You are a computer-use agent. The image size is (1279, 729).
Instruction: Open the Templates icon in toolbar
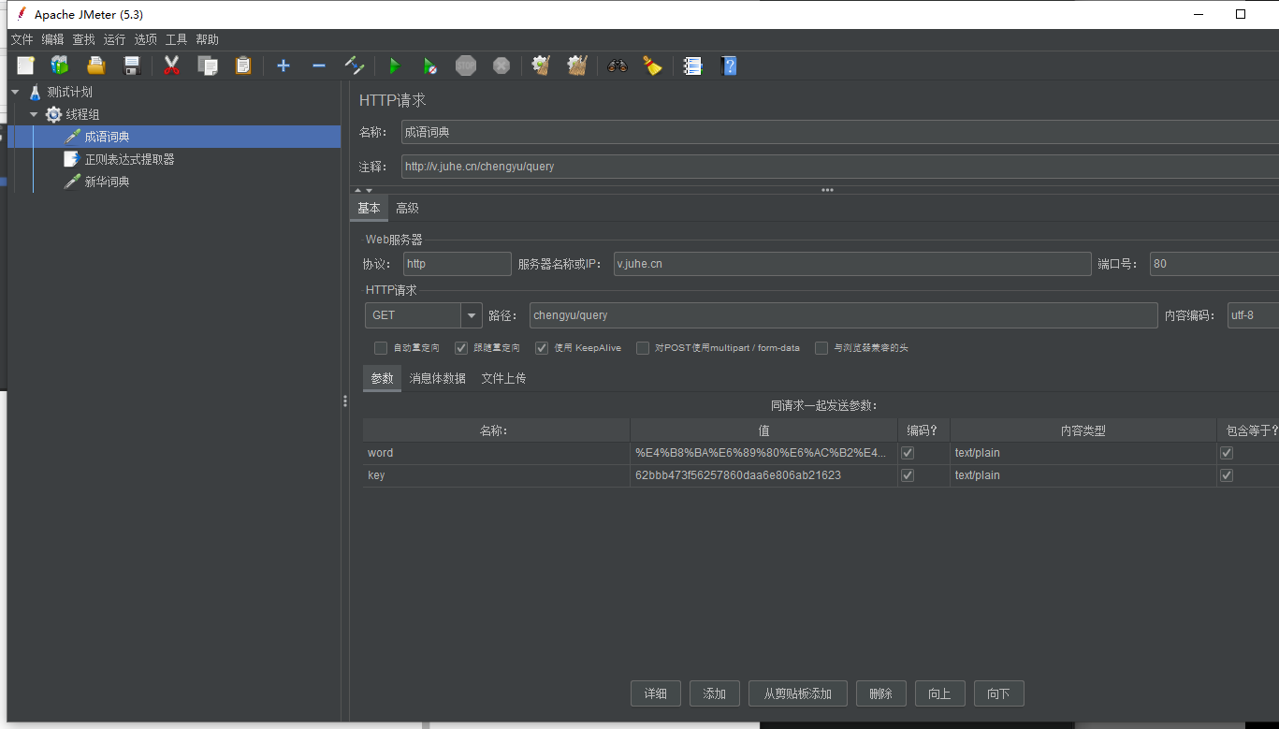[x=60, y=66]
